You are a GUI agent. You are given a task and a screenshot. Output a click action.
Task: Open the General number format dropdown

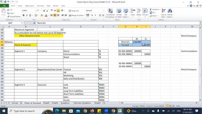(x=104, y=10)
